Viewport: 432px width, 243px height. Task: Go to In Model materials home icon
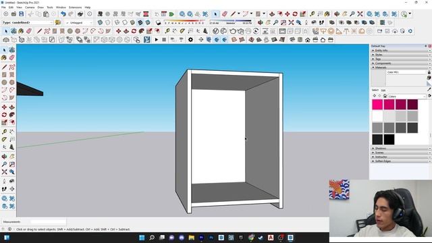click(x=385, y=96)
